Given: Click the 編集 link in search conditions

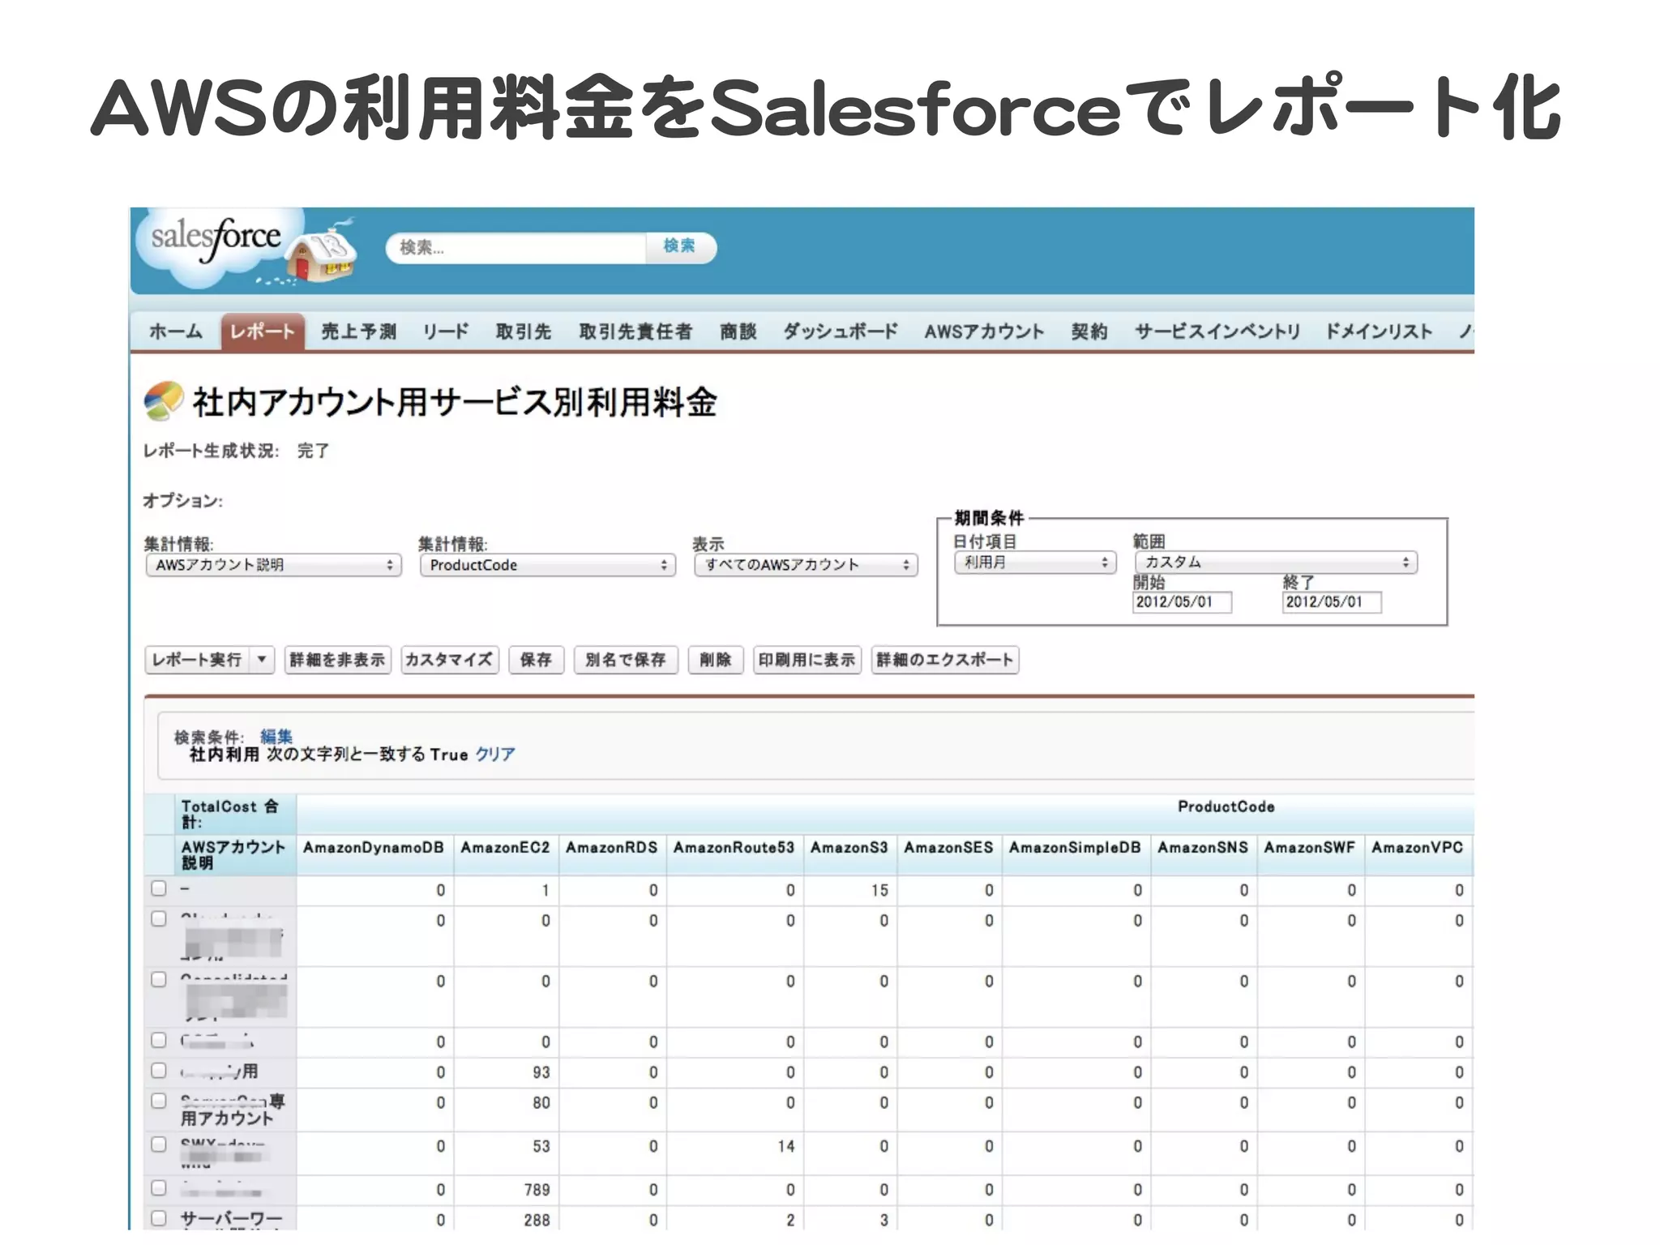Looking at the screenshot, I should pos(276,736).
